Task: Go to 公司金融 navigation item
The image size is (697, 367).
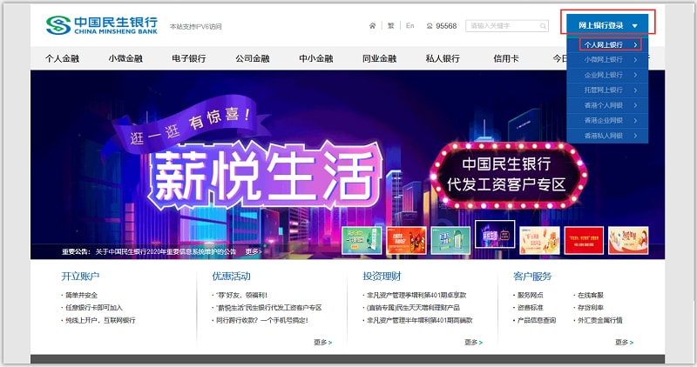Action: coord(253,58)
